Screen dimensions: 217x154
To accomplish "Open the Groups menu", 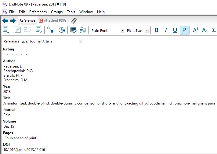I will pyautogui.click(x=57, y=12).
